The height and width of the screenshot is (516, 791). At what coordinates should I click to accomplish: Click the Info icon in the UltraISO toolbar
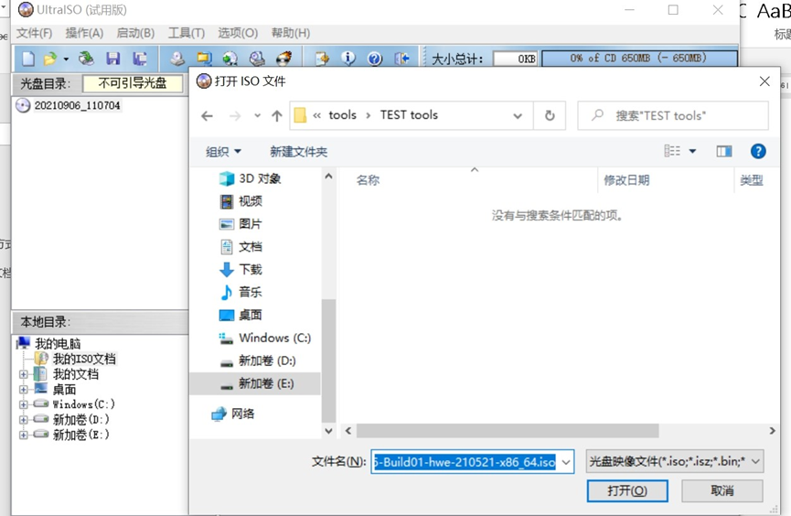(348, 59)
